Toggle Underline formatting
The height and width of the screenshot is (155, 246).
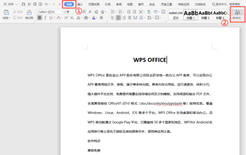tap(51, 18)
